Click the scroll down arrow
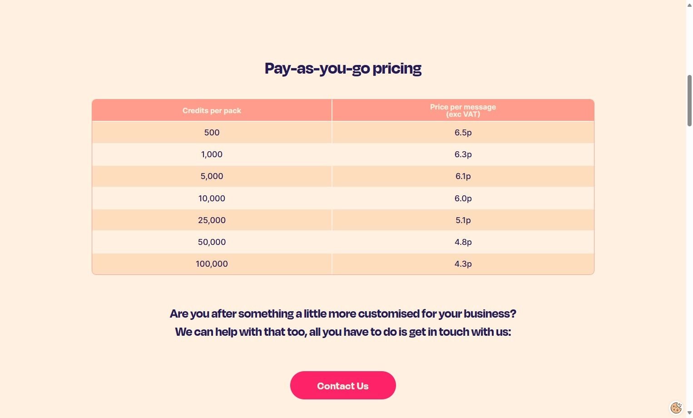The width and height of the screenshot is (693, 418). (x=689, y=413)
